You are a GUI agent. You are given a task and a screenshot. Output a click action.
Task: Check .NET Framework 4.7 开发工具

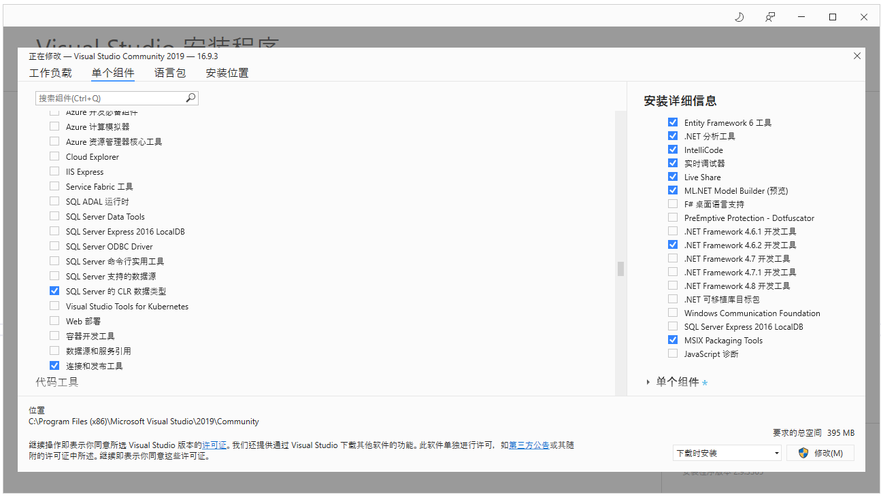673,258
